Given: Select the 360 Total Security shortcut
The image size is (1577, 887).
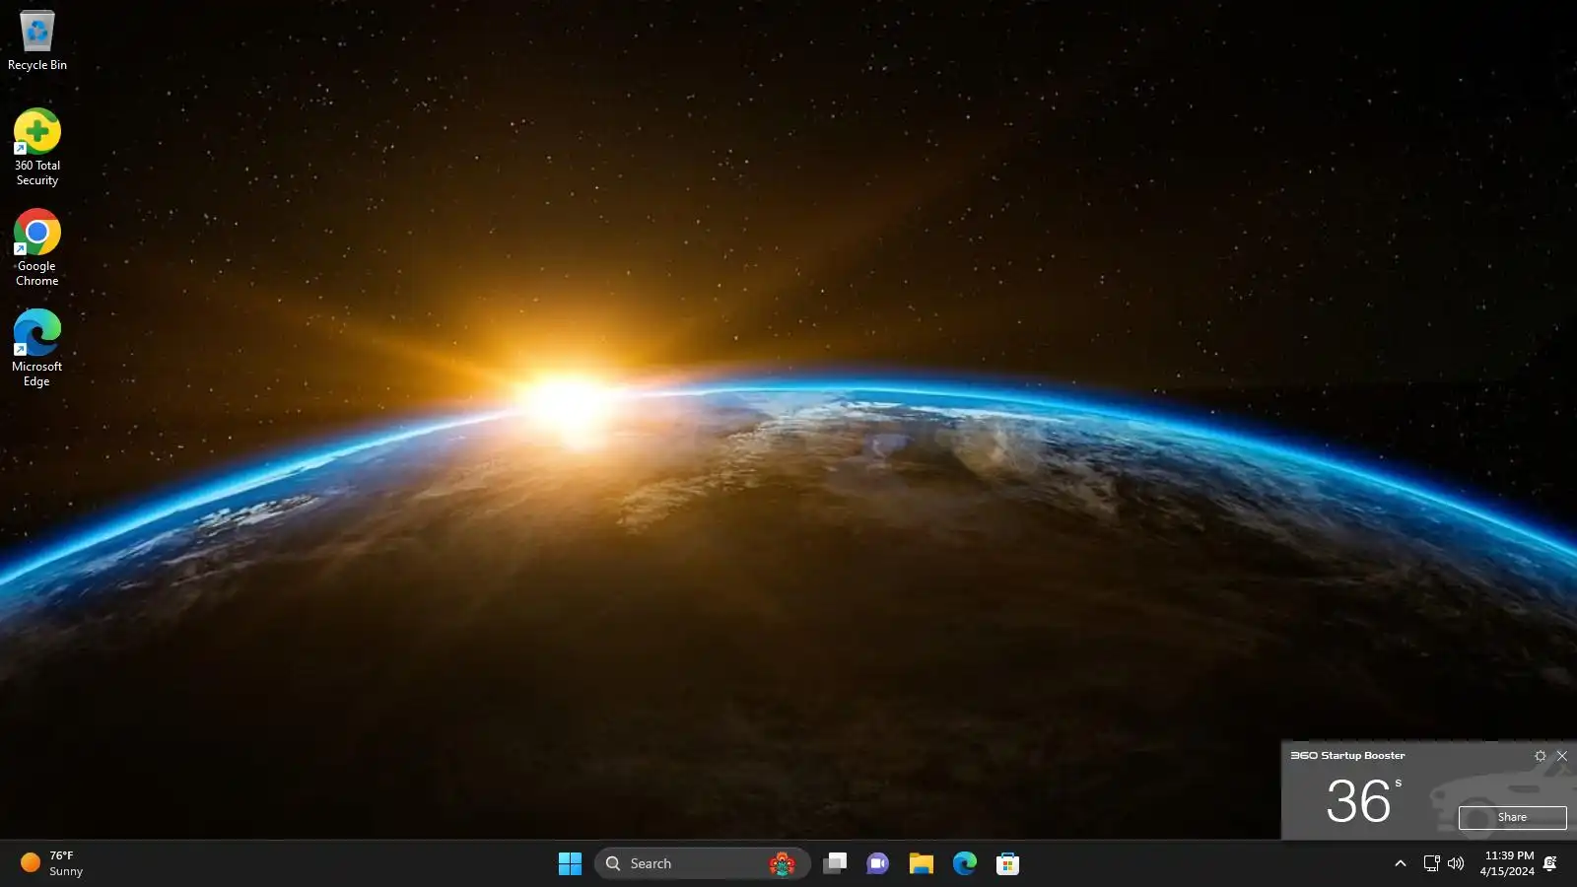Looking at the screenshot, I should 37,147.
